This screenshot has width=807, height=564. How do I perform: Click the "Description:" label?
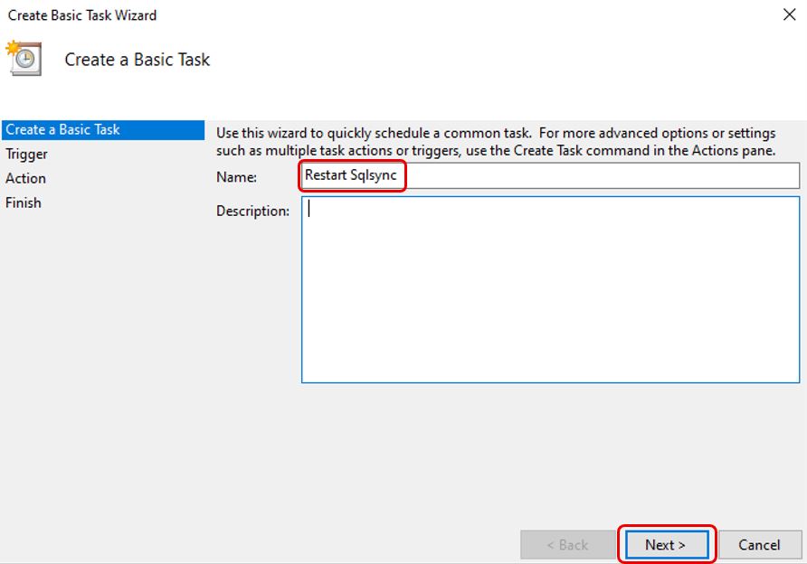tap(252, 211)
